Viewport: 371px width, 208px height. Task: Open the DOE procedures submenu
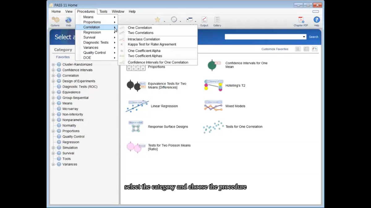[96, 58]
